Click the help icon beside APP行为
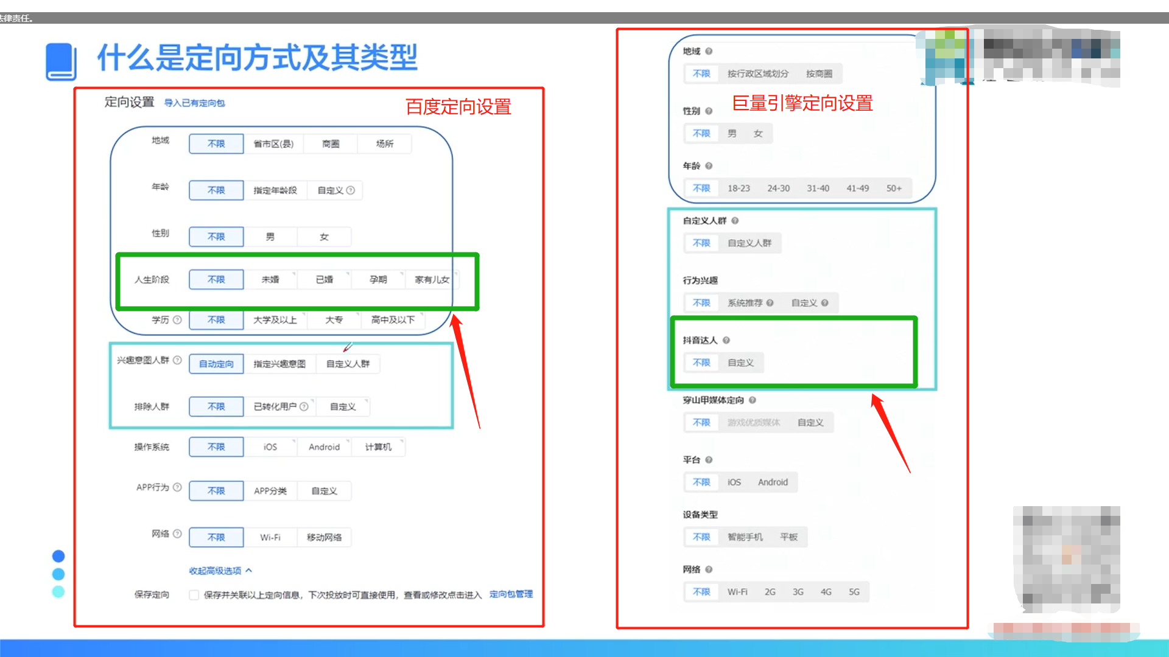 coord(177,487)
